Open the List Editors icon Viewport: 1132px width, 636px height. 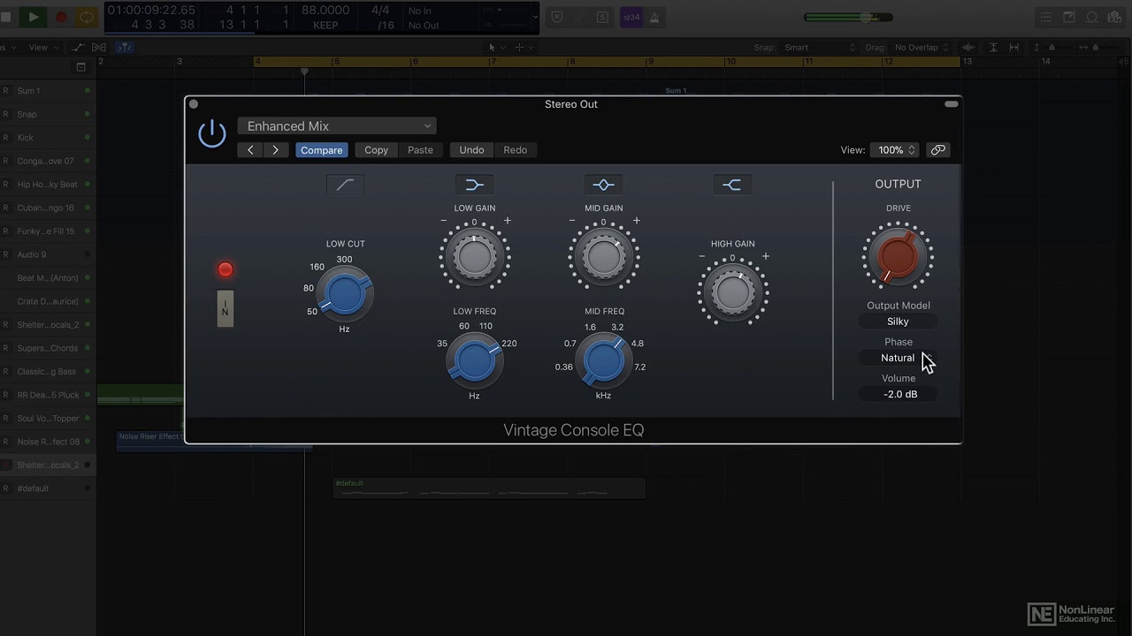pyautogui.click(x=1046, y=17)
